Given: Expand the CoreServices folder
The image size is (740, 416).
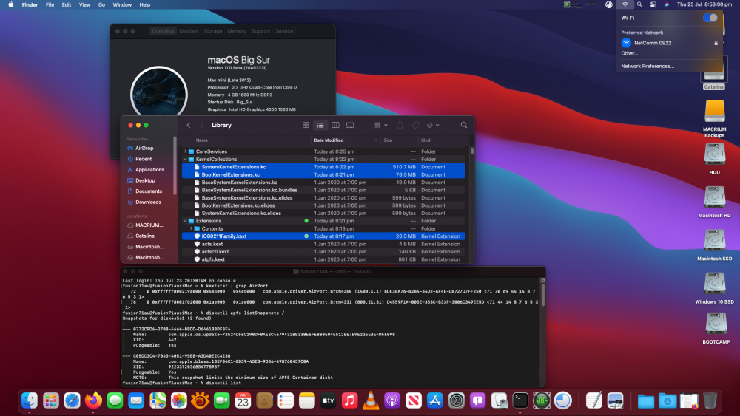Looking at the screenshot, I should (185, 151).
